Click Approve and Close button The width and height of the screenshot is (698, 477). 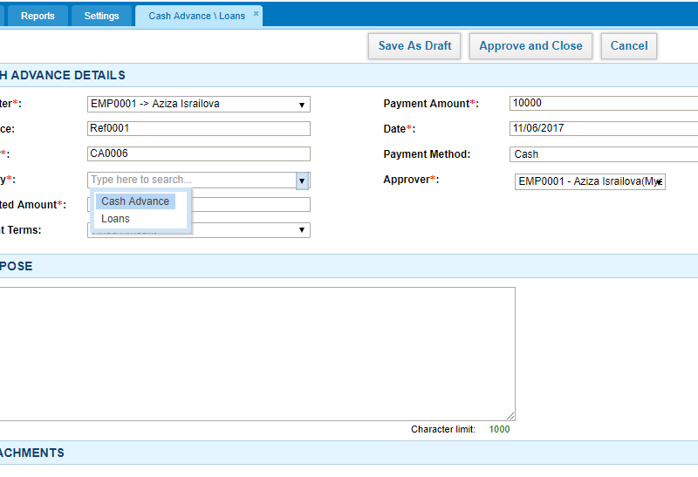tap(530, 46)
